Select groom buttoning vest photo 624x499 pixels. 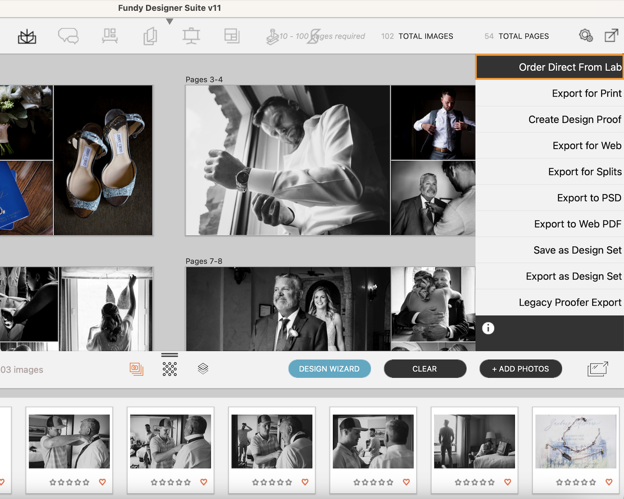(433, 123)
